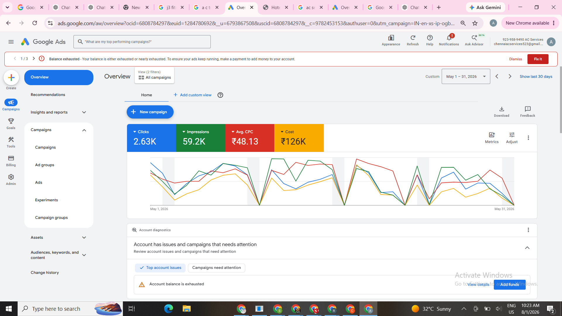The image size is (562, 316).
Task: Open Change history in sidebar
Action: click(45, 273)
